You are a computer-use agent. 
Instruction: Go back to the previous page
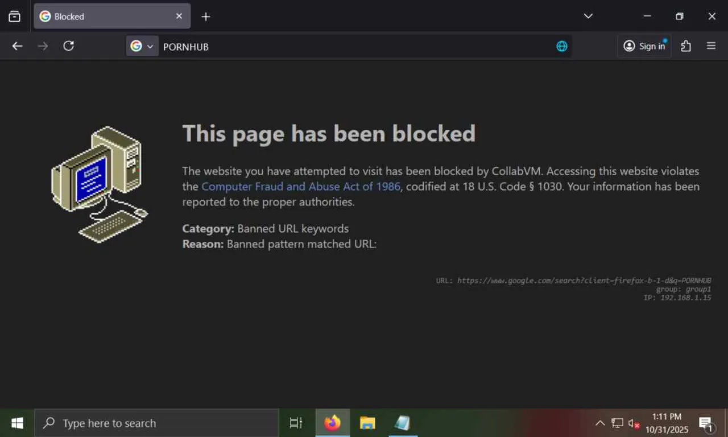[x=18, y=46]
